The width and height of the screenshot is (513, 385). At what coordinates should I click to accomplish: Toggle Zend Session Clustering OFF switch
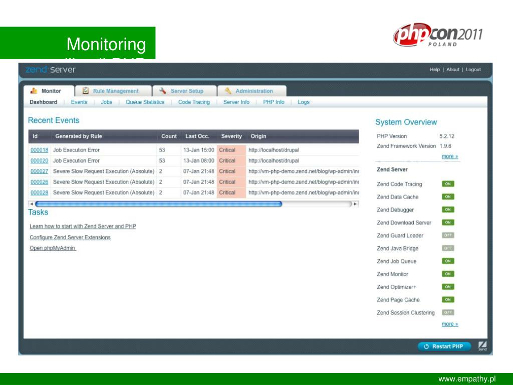(448, 312)
